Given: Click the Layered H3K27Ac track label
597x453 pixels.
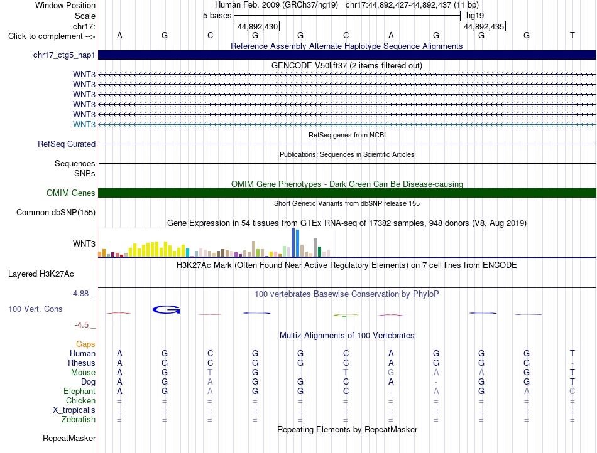Looking at the screenshot, I should (x=41, y=274).
